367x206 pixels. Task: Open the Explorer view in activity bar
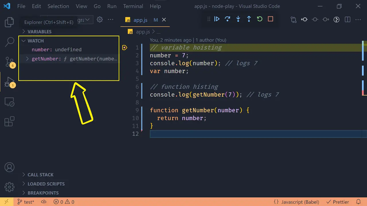coord(9,22)
